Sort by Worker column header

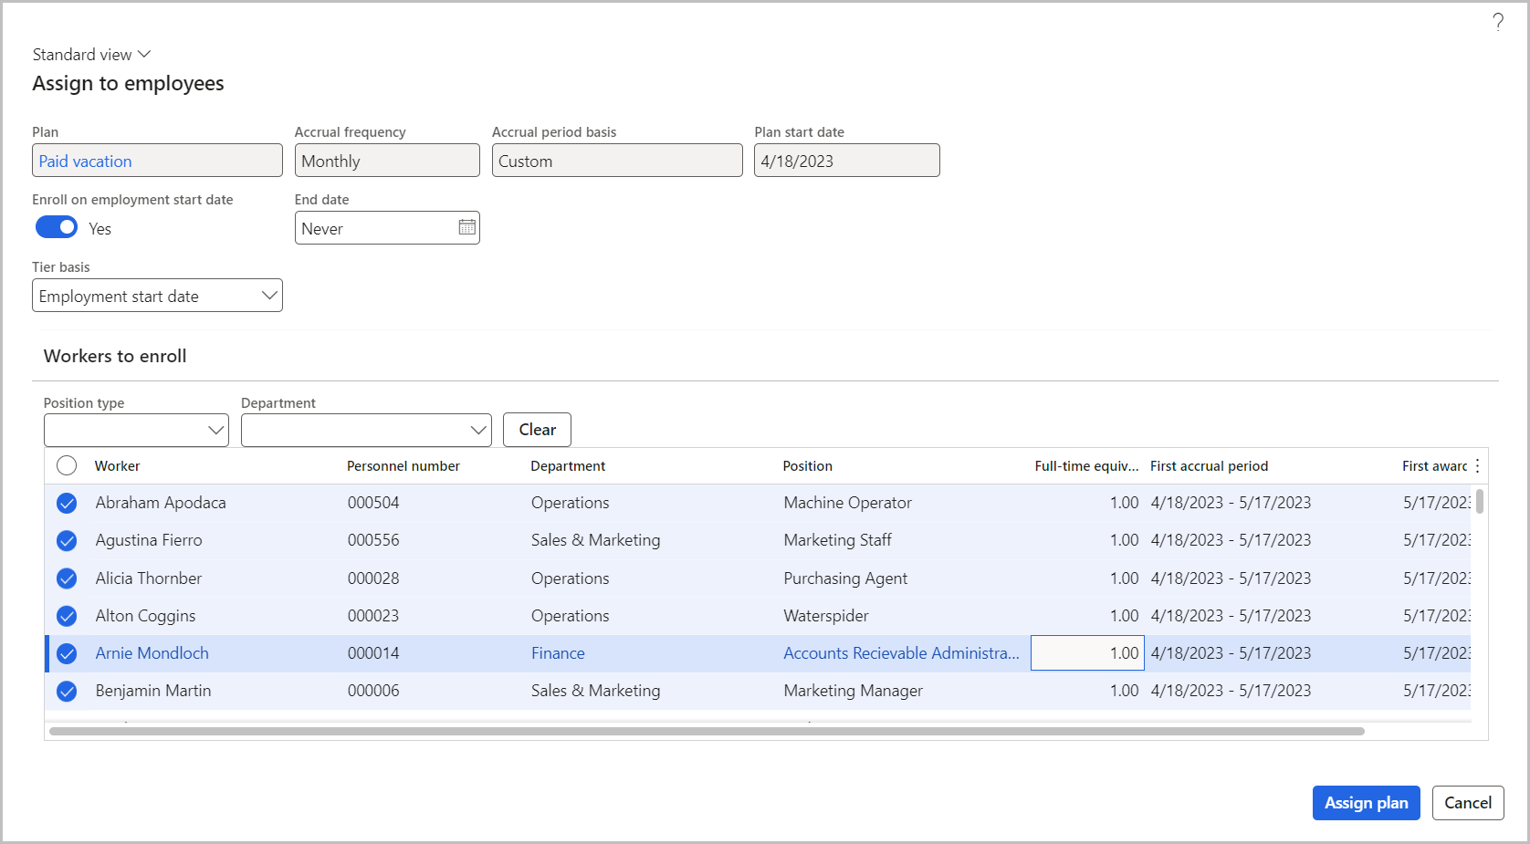118,466
